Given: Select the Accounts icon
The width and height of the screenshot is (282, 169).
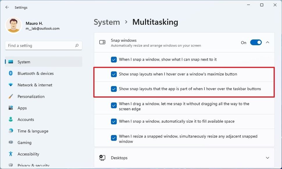Looking at the screenshot, I should click(11, 119).
